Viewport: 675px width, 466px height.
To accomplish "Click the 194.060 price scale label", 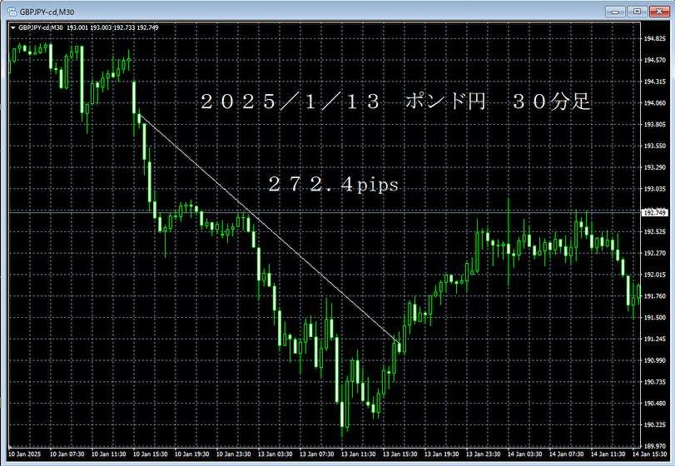I will pos(654,103).
